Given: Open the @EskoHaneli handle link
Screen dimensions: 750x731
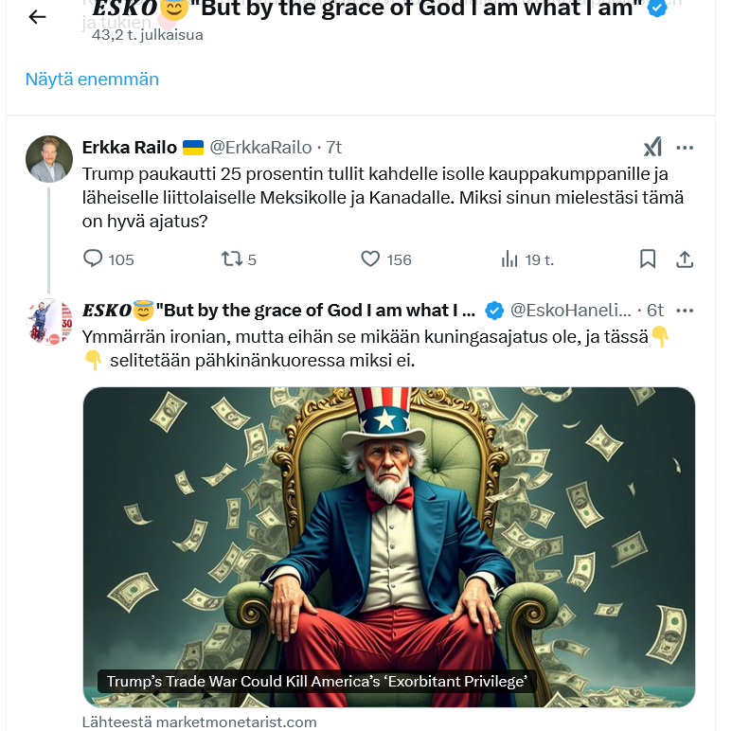Looking at the screenshot, I should point(570,311).
